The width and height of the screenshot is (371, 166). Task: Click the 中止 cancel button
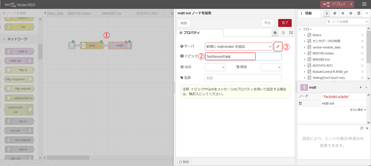point(267,23)
